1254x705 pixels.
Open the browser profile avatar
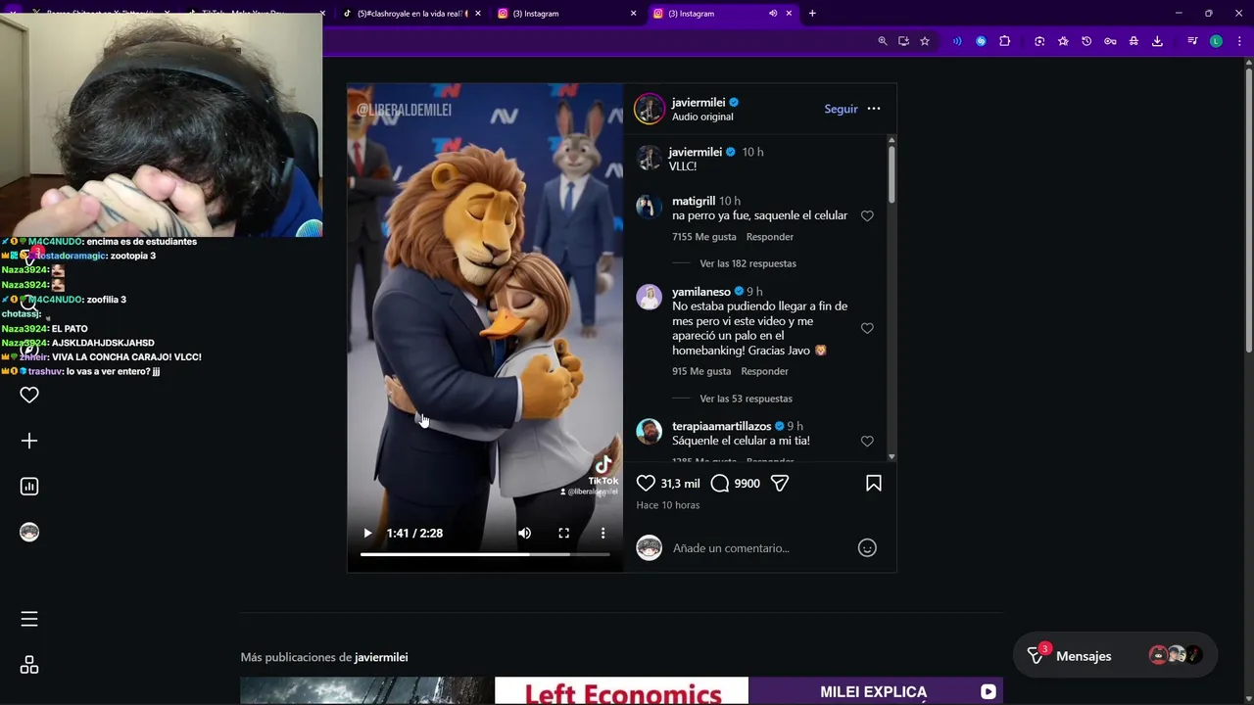[1216, 41]
